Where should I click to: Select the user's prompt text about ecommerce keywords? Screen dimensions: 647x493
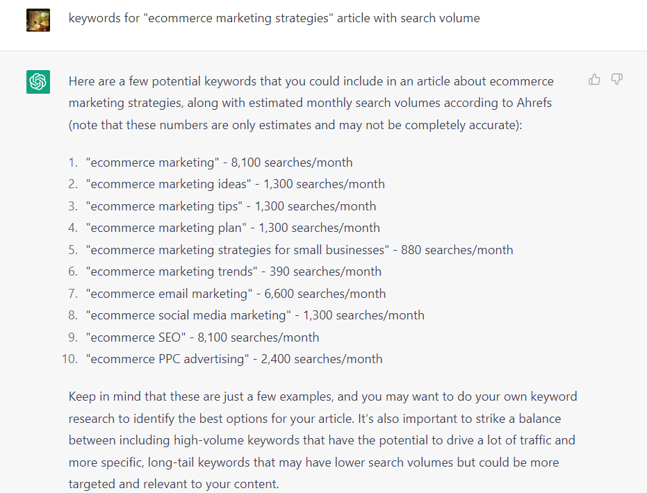pos(273,18)
